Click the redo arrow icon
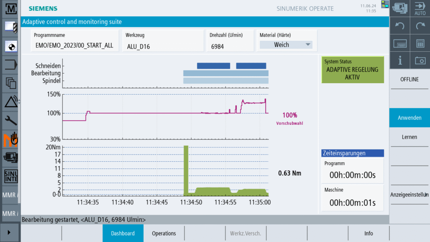Image resolution: width=430 pixels, height=242 pixels. click(420, 26)
